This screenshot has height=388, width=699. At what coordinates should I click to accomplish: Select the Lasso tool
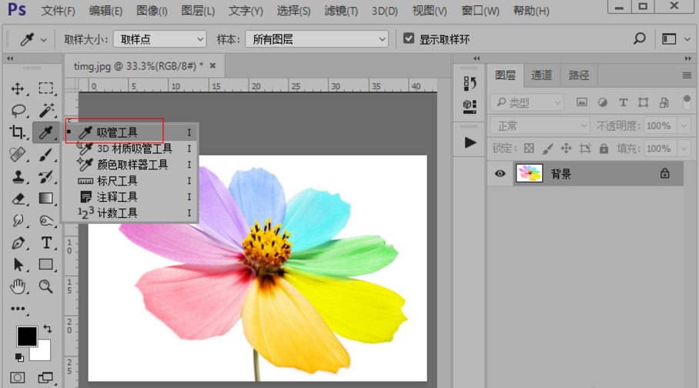coord(18,111)
